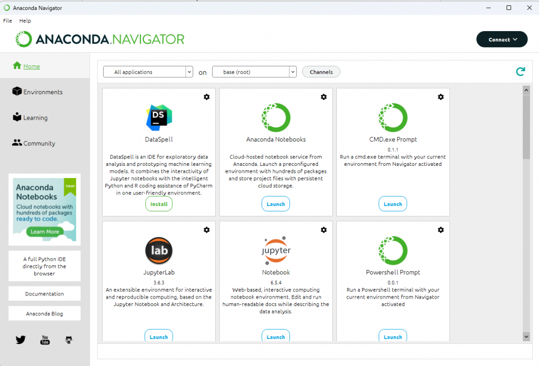Open Powershell Prompt tile settings gear
539x366 pixels.
click(441, 230)
